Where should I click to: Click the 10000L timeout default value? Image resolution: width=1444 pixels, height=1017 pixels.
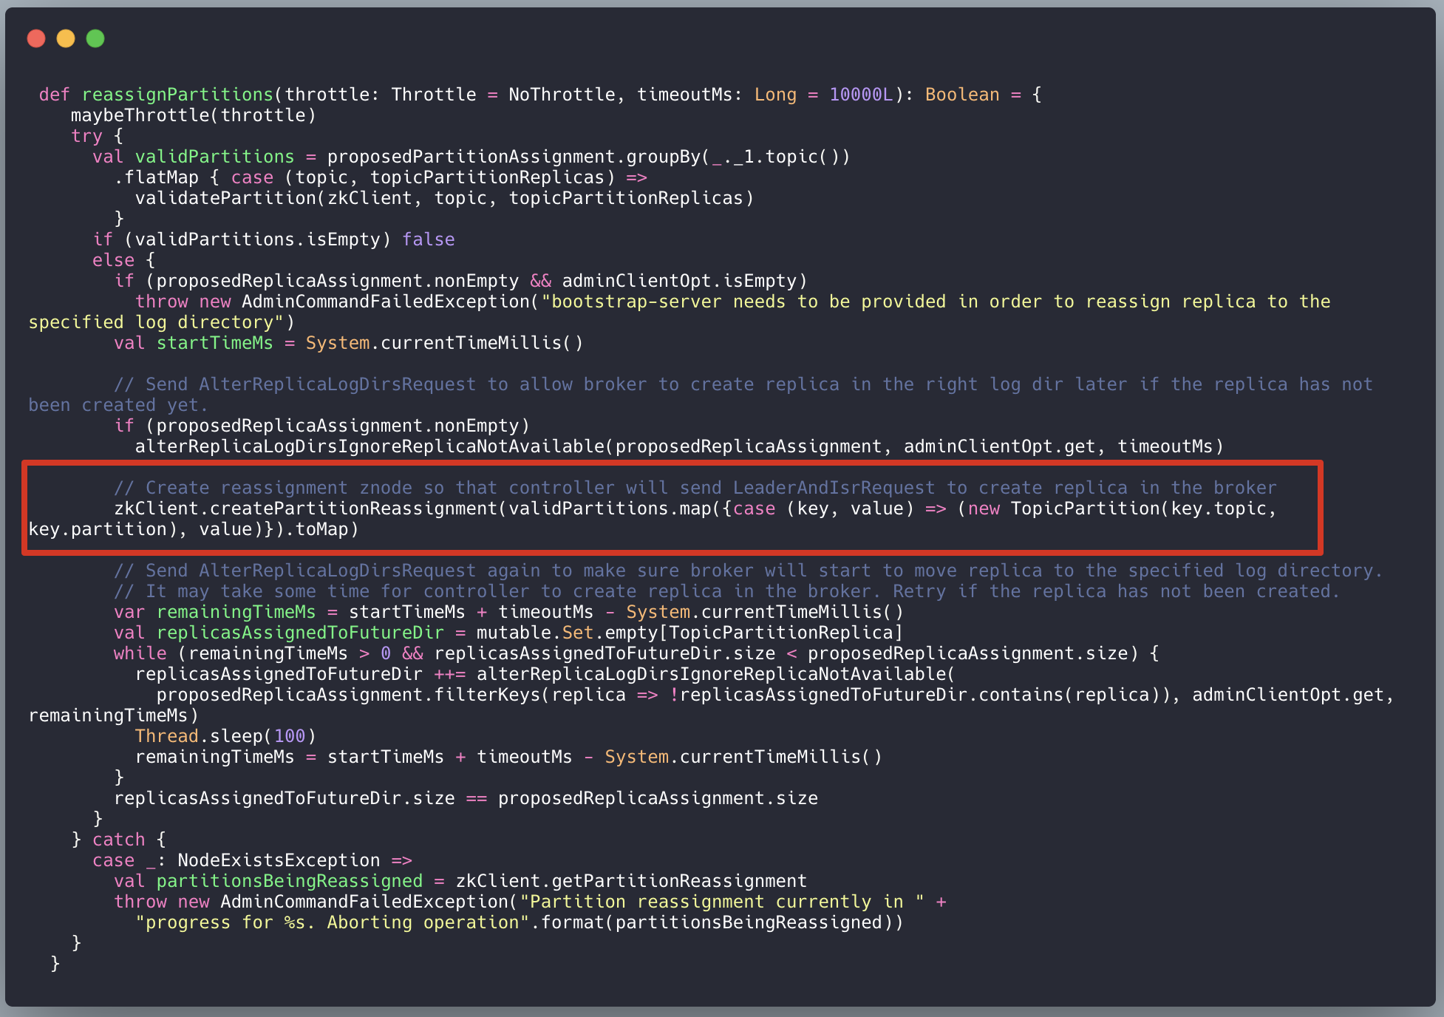pos(860,95)
